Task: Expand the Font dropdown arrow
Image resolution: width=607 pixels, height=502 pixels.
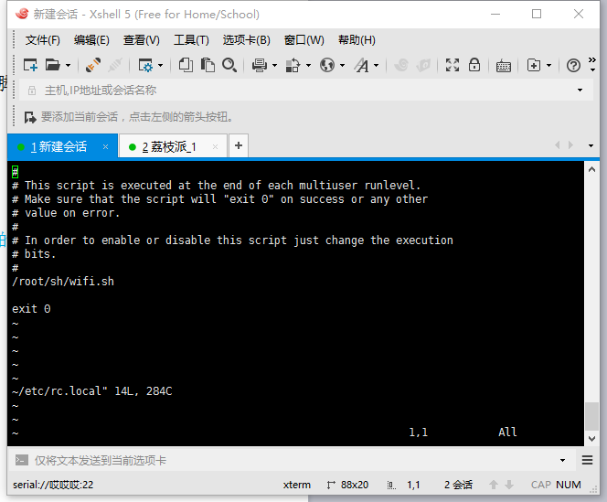Action: 376,65
